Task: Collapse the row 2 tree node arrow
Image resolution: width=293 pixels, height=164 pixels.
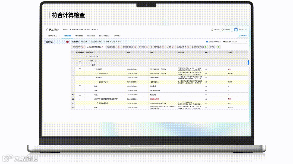Action: click(x=89, y=61)
